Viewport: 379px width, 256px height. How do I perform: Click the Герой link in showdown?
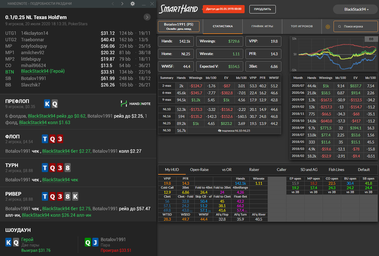pyautogui.click(x=27, y=240)
